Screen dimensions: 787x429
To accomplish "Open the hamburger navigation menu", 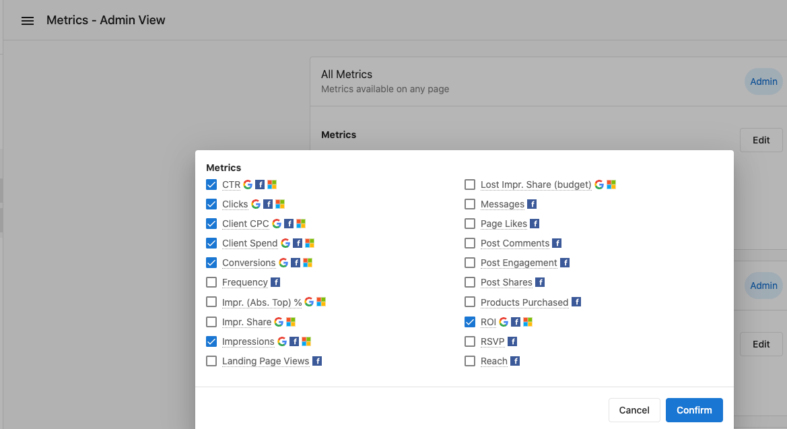I will tap(27, 20).
